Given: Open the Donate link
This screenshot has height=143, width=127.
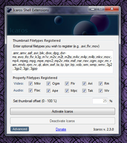Looking at the screenshot, I should [x=61, y=129].
